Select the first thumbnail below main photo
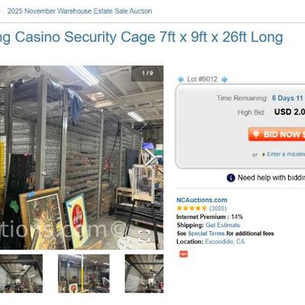The image size is (305, 305). [21, 274]
